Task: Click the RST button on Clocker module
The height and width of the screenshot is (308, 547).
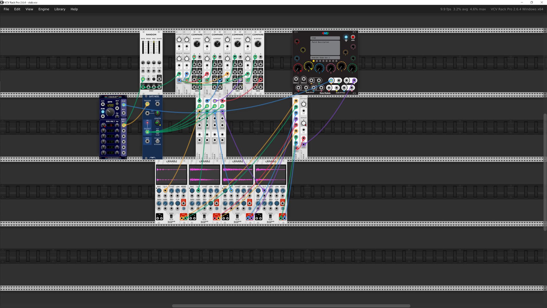Action: coord(117,104)
